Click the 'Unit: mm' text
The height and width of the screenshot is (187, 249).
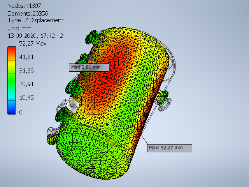tap(19, 28)
